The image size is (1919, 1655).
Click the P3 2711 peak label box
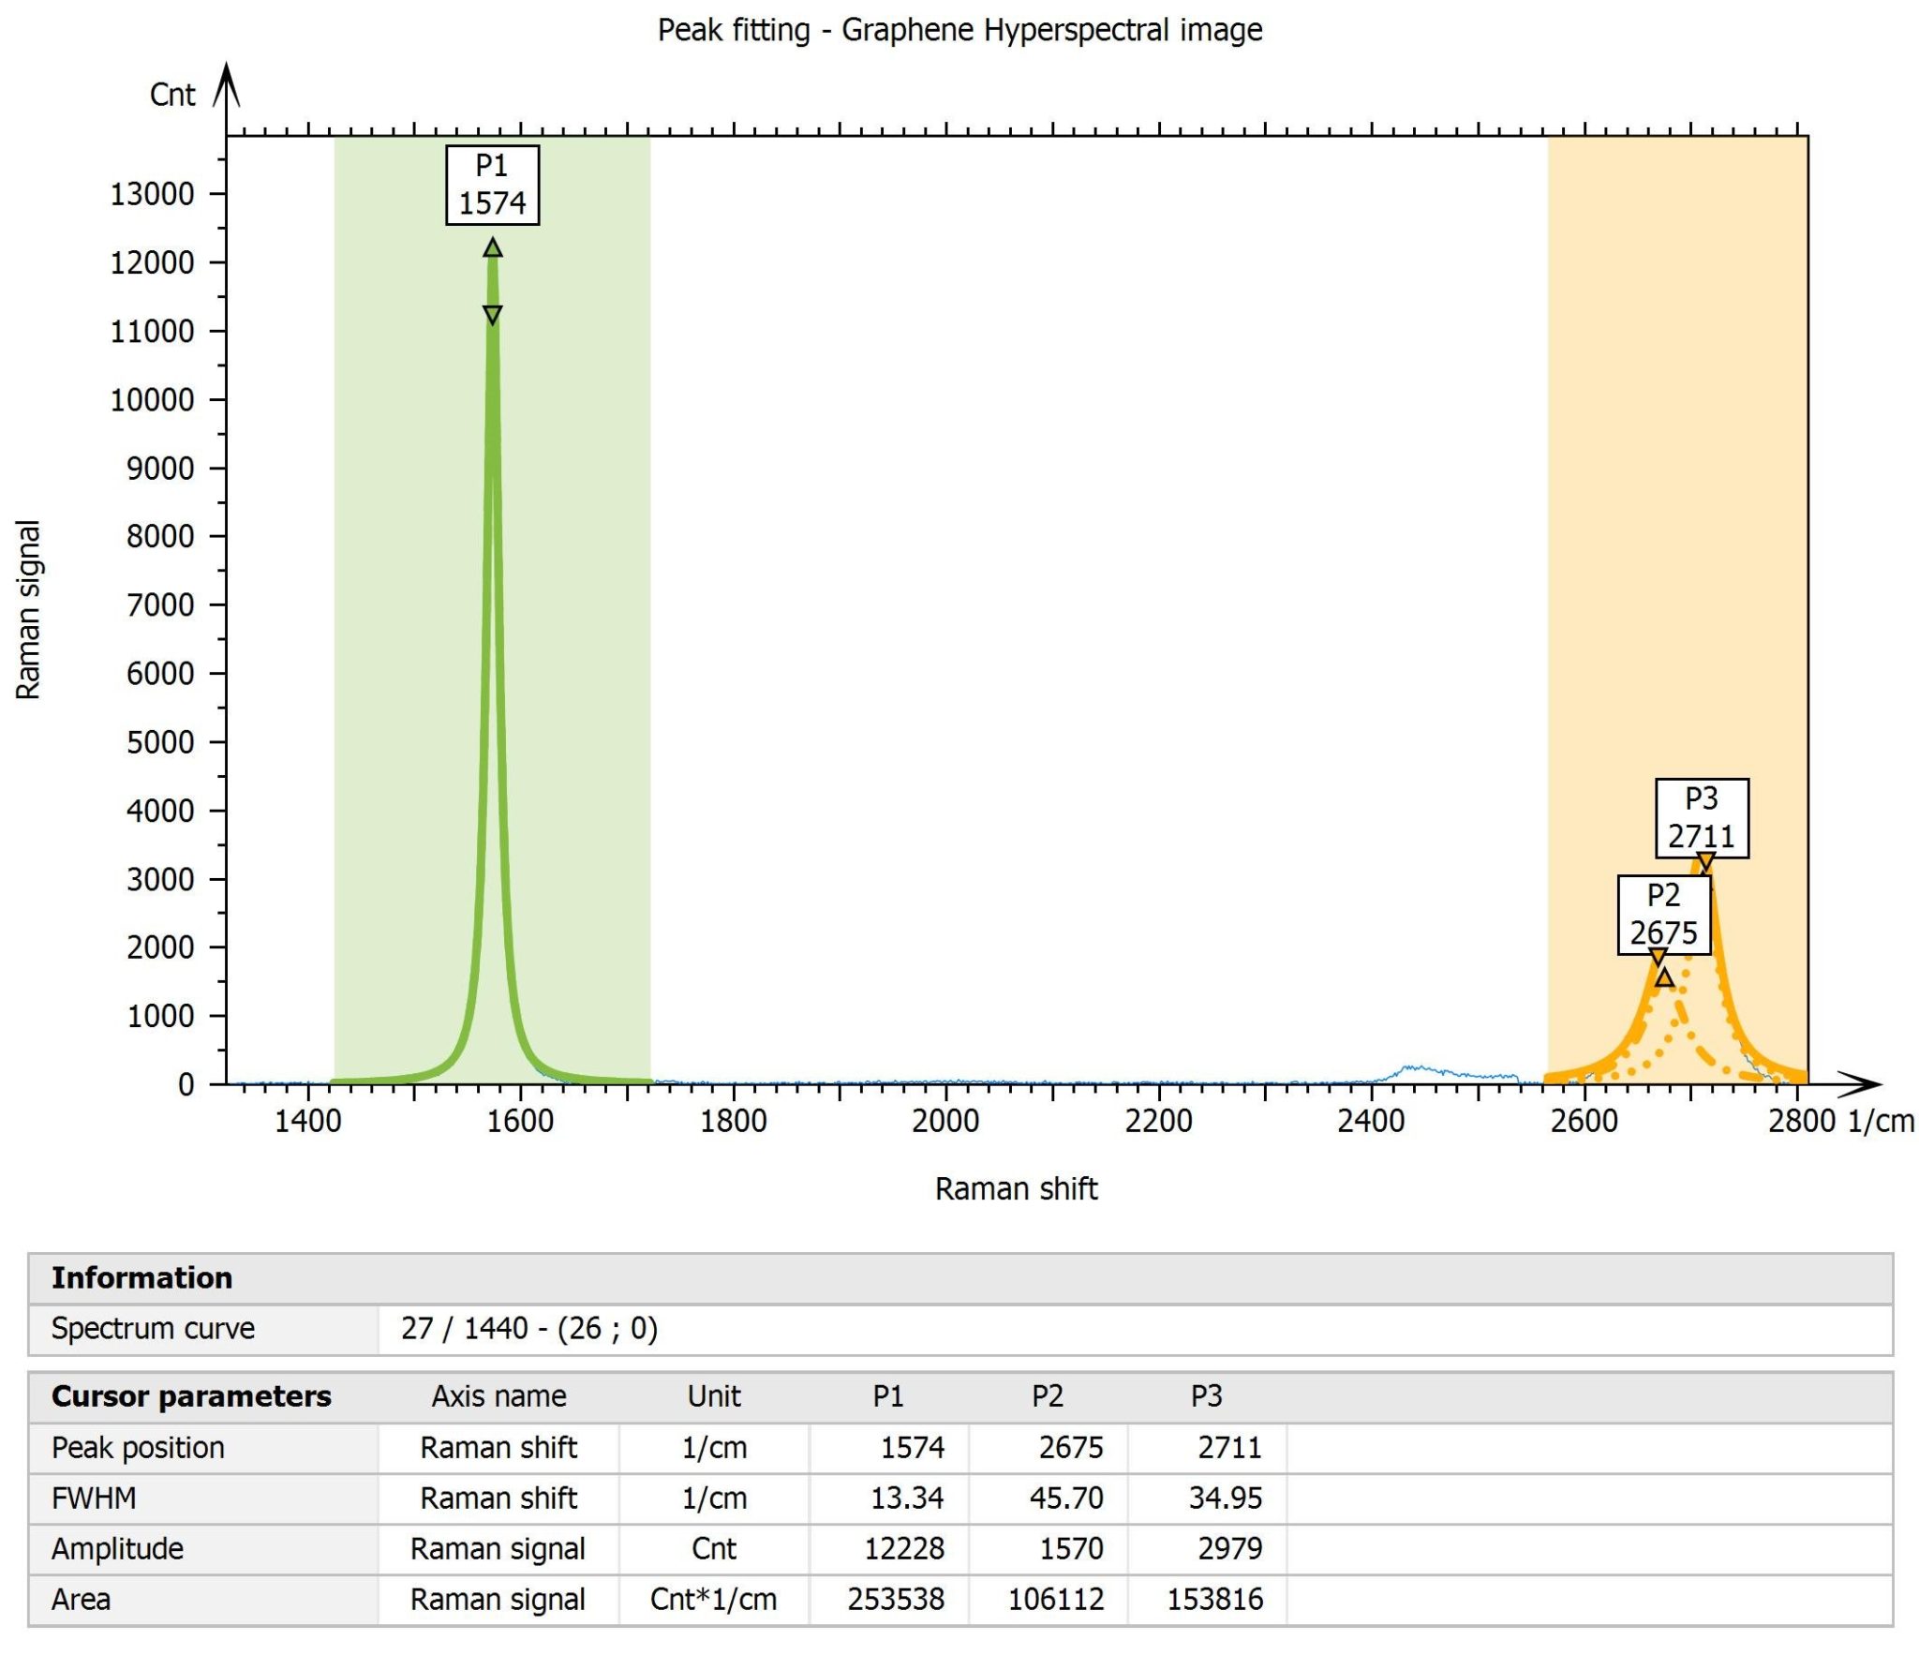tap(1701, 817)
